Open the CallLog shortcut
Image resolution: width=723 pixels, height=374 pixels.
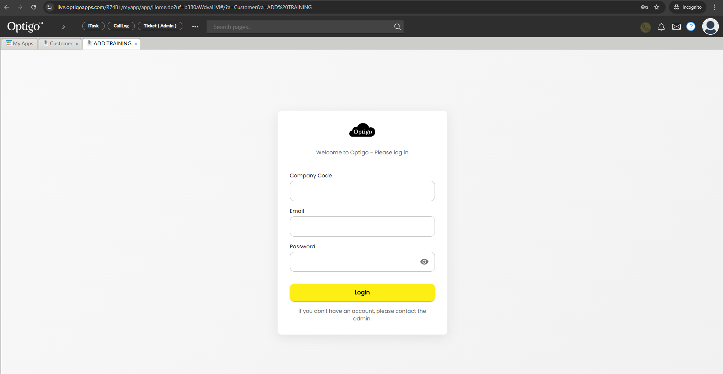click(121, 26)
